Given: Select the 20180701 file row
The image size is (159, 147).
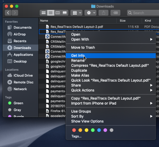Looking at the screenshot, I should (x=52, y=106).
